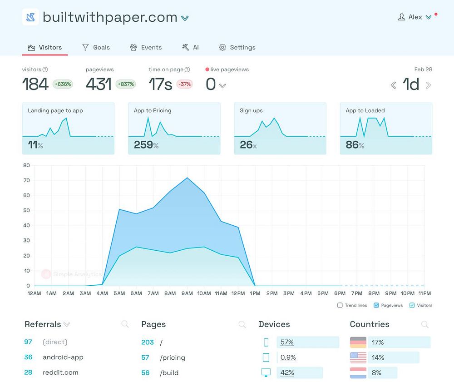Go to previous day with left arrow
The image size is (454, 382).
tap(393, 85)
